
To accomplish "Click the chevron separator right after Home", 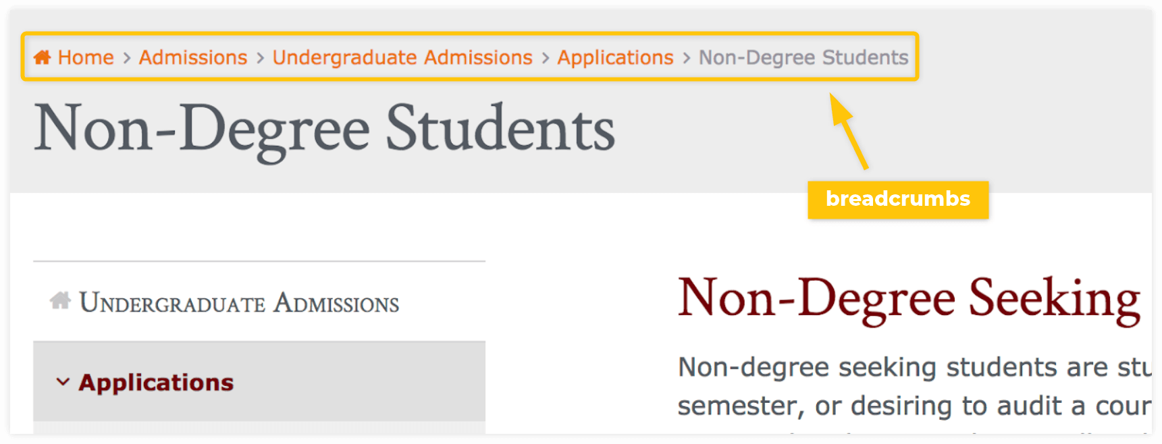I will click(x=126, y=58).
